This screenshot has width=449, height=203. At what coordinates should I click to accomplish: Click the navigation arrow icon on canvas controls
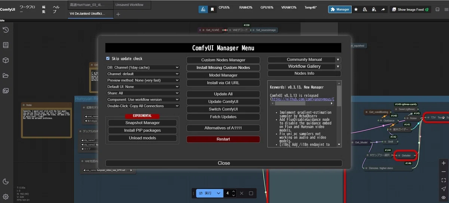(443, 189)
